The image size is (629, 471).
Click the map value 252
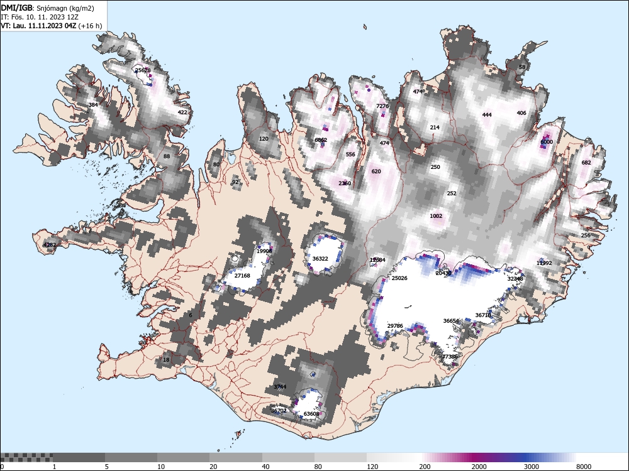(452, 193)
